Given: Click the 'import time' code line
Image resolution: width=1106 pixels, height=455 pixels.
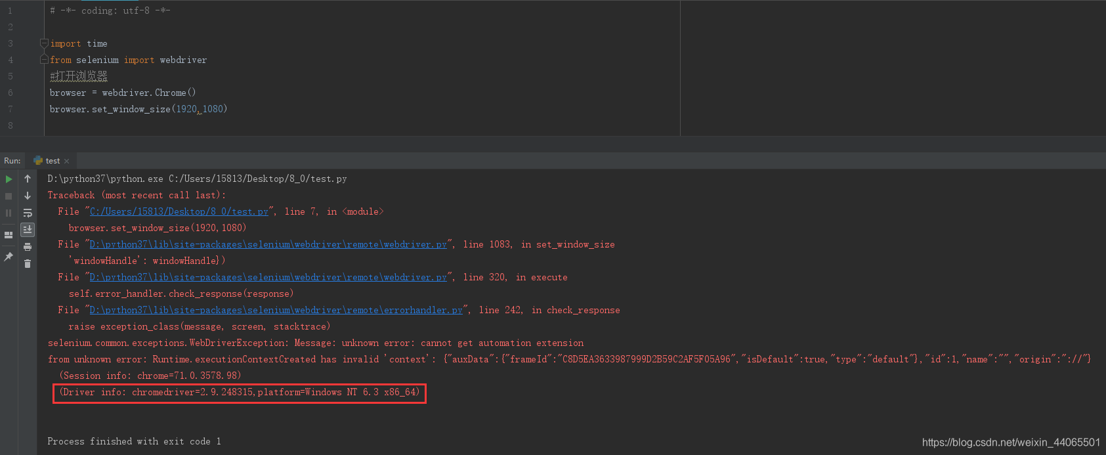Looking at the screenshot, I should coord(79,43).
